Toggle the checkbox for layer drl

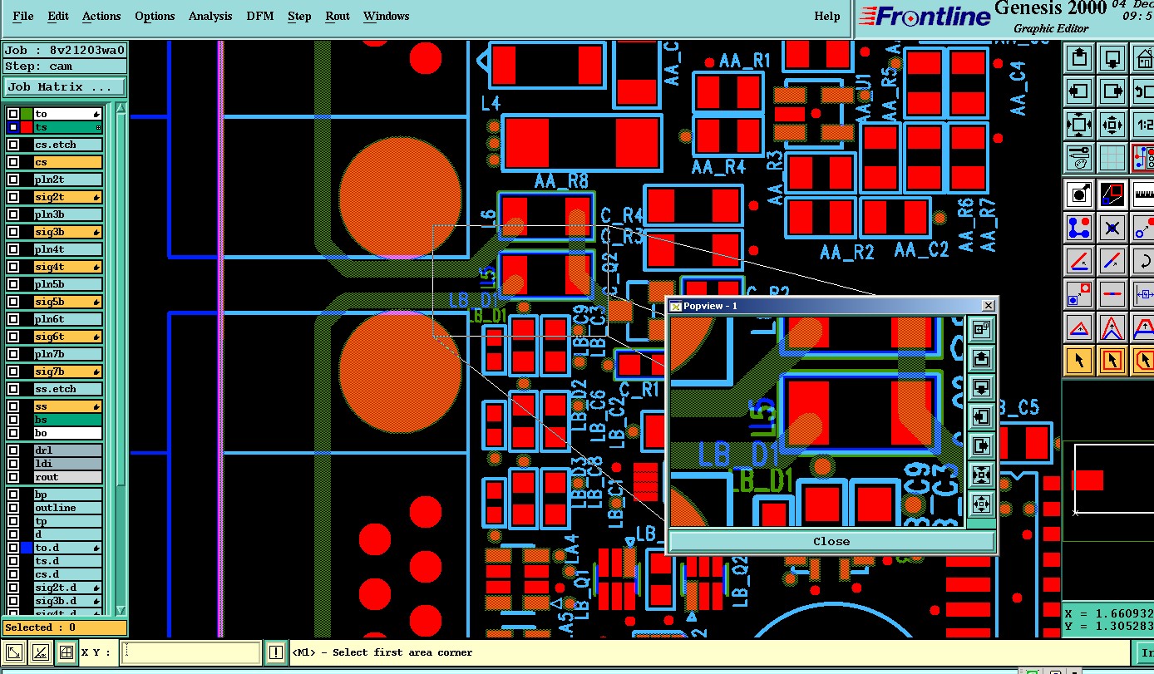(12, 450)
